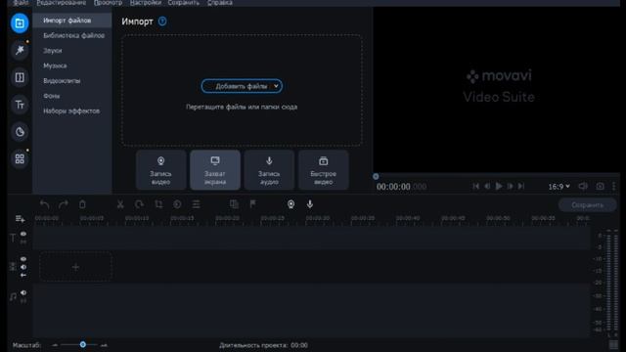This screenshot has width=626, height=352.
Task: Click microphone record icon in timeline toolbar
Action: 310,204
